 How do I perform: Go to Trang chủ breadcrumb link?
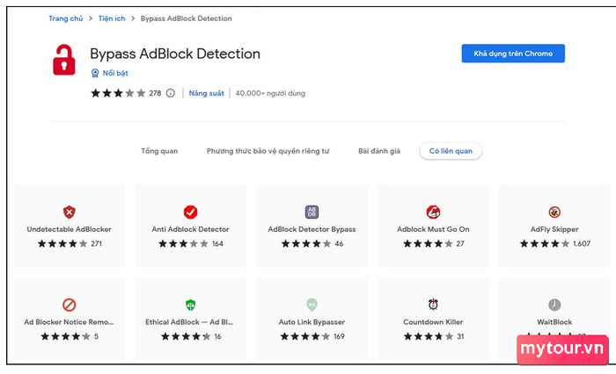coord(66,18)
